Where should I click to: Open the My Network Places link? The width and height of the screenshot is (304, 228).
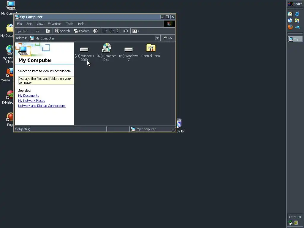click(31, 101)
